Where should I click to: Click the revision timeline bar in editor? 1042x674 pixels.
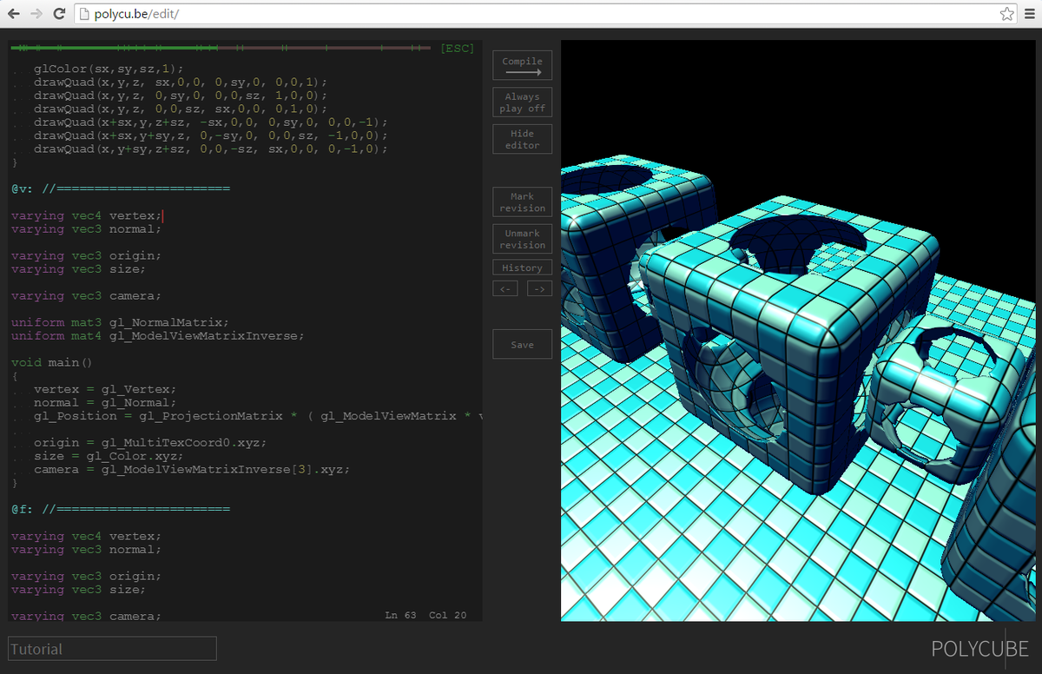221,48
